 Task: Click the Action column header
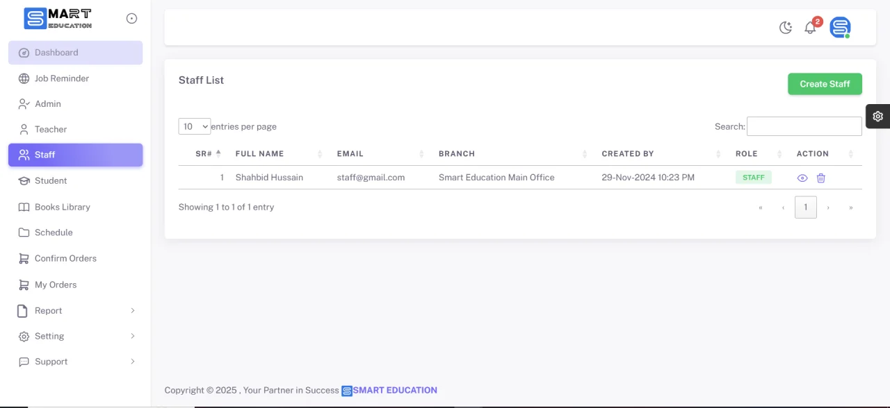click(x=825, y=153)
